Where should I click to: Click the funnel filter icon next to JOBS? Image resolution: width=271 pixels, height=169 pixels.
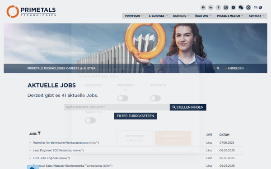tap(39, 133)
